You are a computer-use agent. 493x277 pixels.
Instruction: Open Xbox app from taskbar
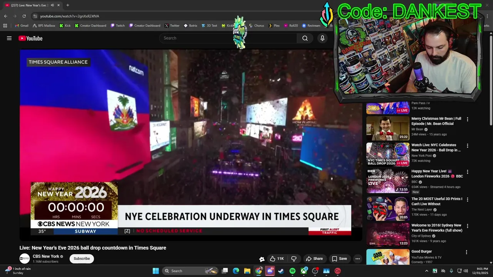[x=304, y=271]
